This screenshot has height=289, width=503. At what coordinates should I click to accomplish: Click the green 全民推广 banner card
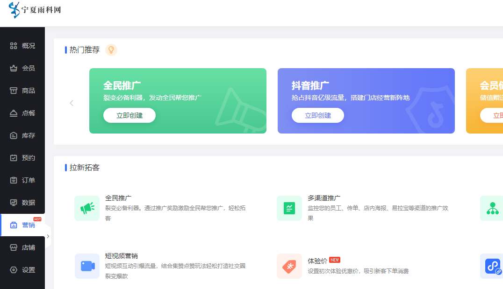pyautogui.click(x=178, y=101)
